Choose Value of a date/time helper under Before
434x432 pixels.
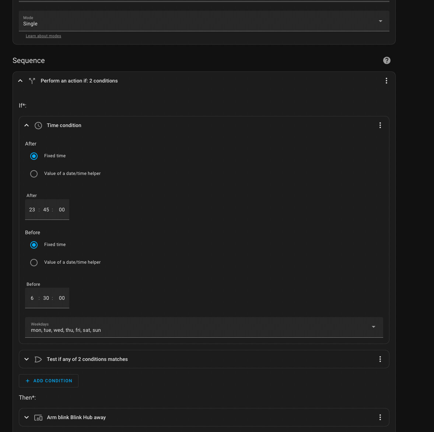[x=34, y=262]
